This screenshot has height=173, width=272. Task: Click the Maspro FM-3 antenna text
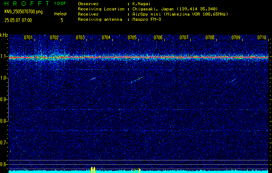pos(147,19)
